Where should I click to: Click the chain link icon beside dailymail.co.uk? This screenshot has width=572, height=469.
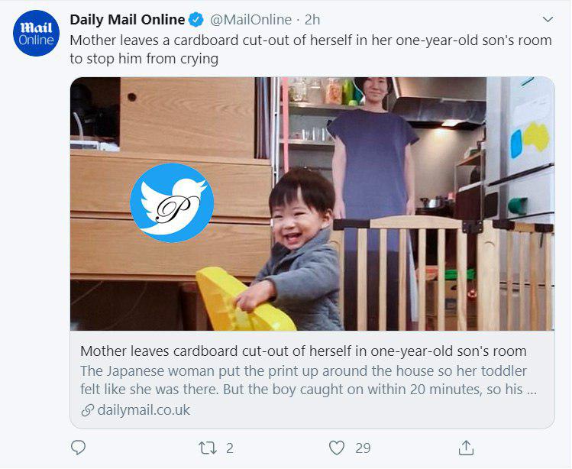87,410
